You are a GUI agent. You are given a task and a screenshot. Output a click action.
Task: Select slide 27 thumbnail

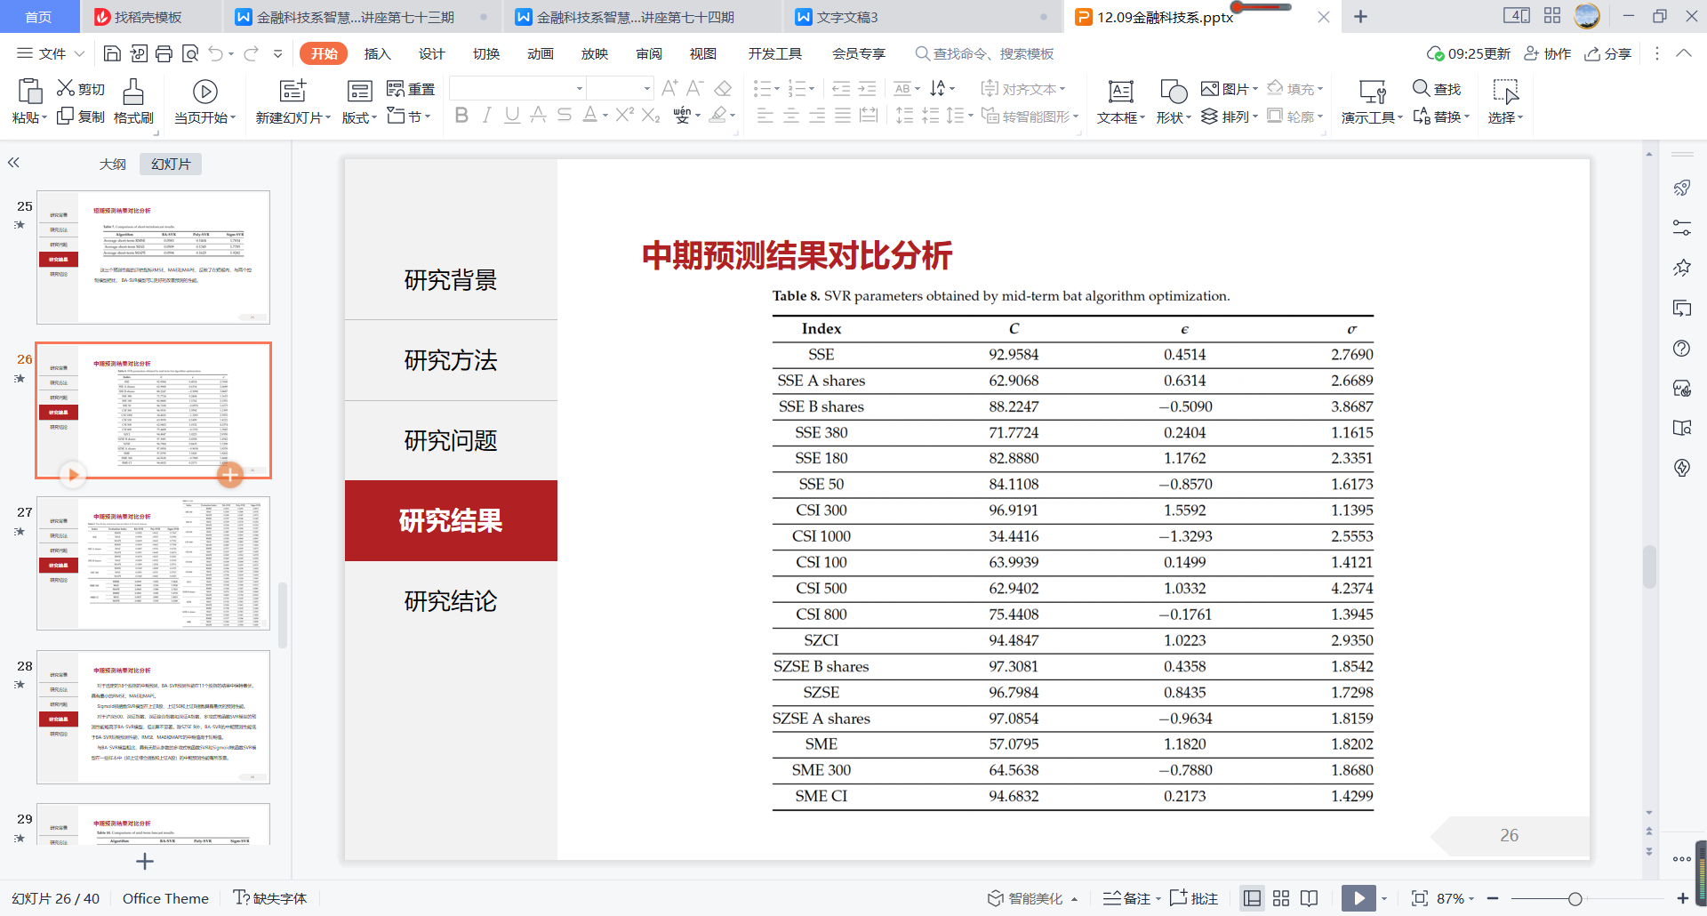click(x=153, y=564)
